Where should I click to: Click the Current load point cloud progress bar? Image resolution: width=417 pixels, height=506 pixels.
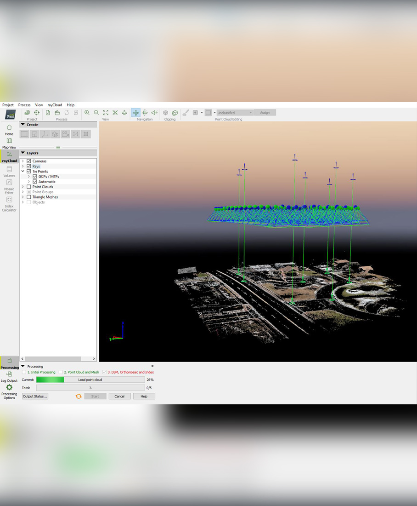tap(90, 379)
